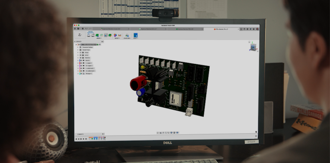Click the green feature in the timeline

click(92, 138)
